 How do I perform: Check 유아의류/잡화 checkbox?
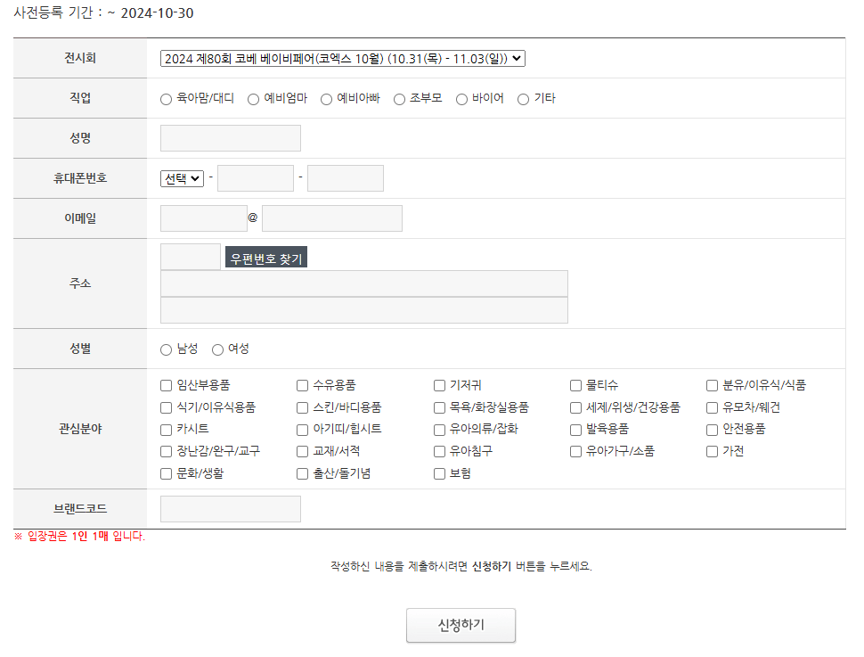[439, 430]
